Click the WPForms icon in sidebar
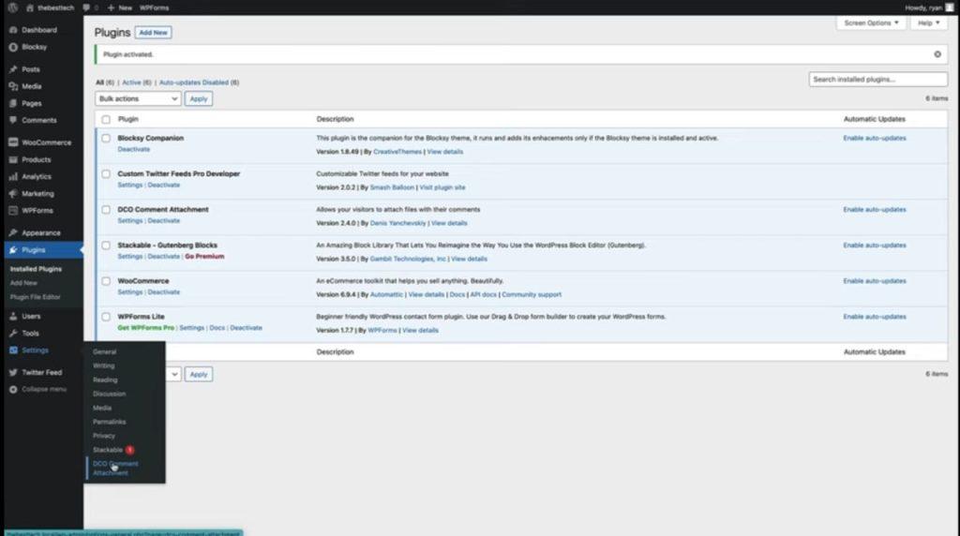Screen dimensions: 960x536 coord(13,211)
